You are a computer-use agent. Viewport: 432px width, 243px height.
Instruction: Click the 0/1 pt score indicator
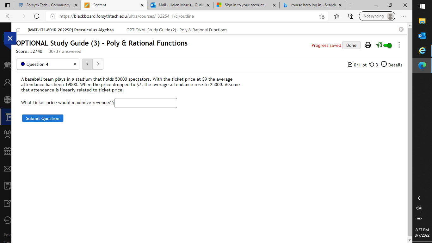coord(357,65)
